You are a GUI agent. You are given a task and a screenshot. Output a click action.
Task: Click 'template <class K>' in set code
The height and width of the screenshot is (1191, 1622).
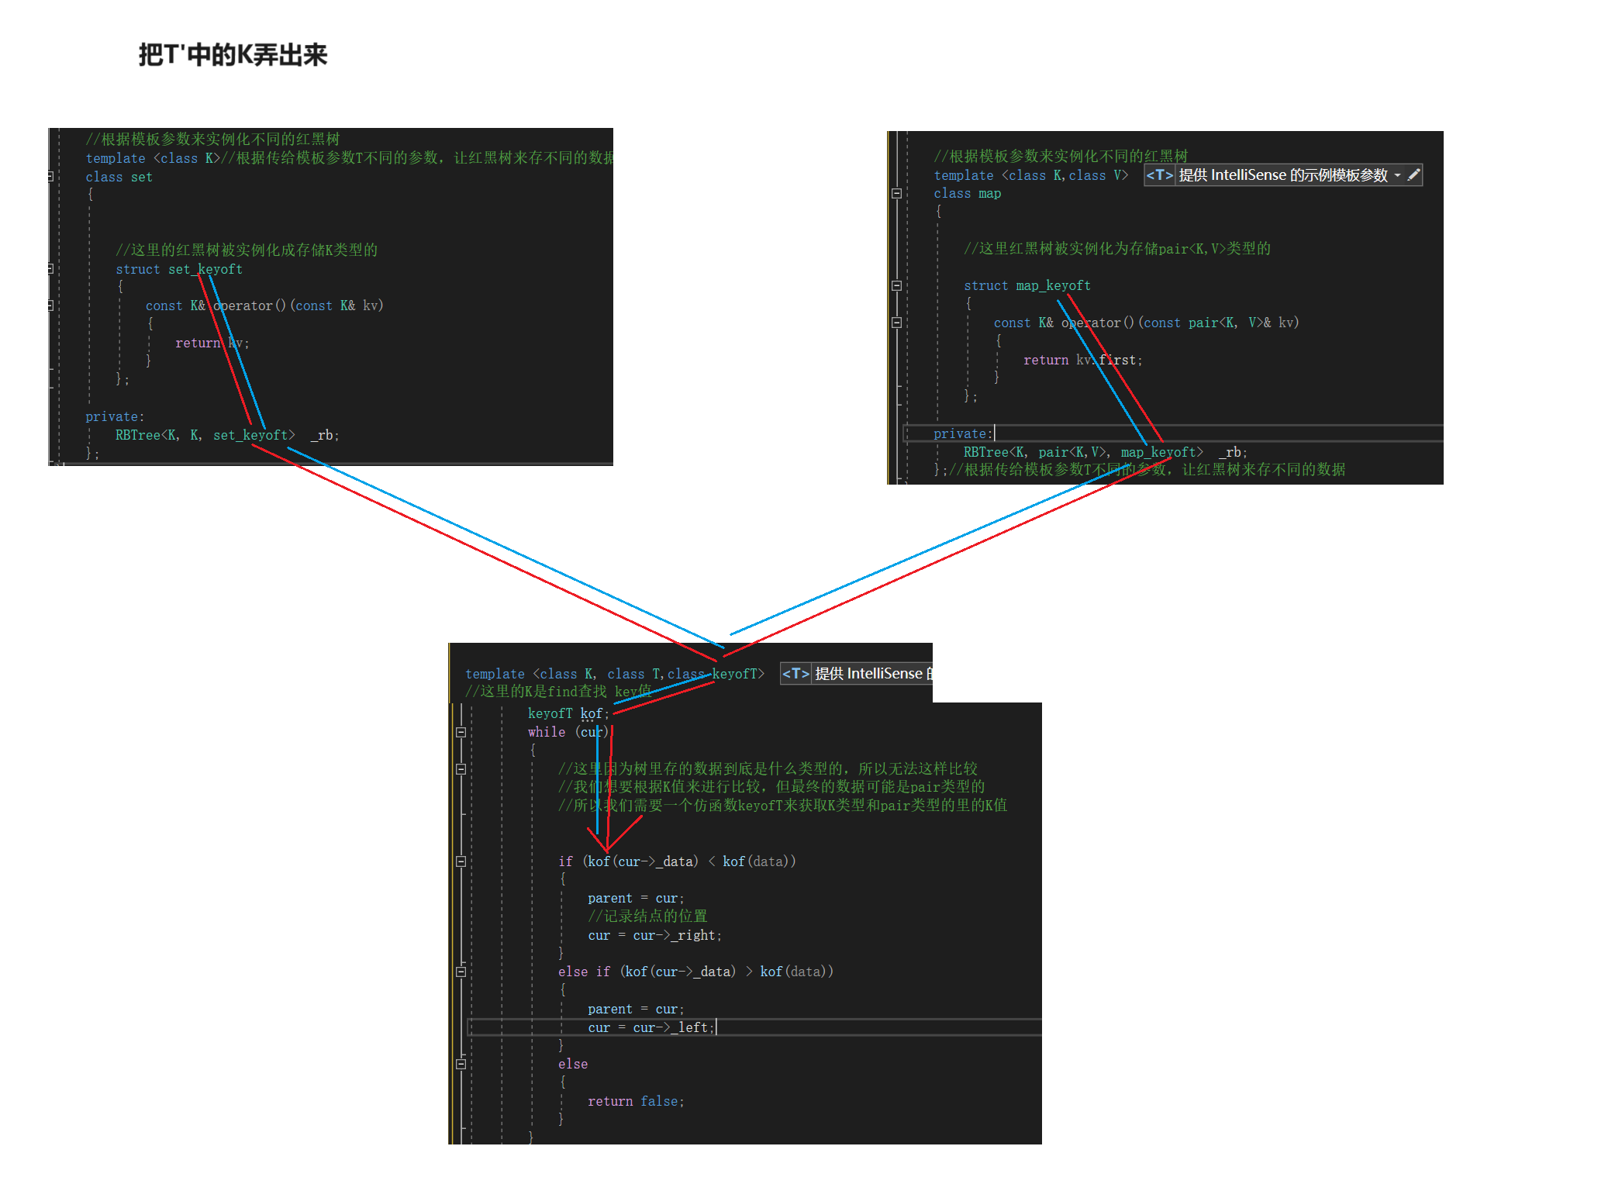(153, 158)
